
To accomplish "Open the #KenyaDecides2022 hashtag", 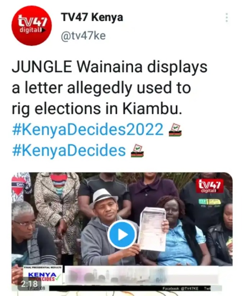I will pos(88,129).
